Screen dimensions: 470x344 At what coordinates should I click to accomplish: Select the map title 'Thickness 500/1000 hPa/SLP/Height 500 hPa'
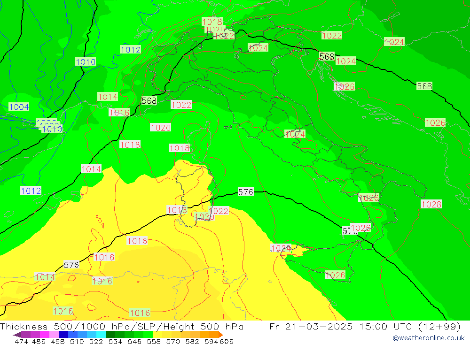(x=122, y=326)
